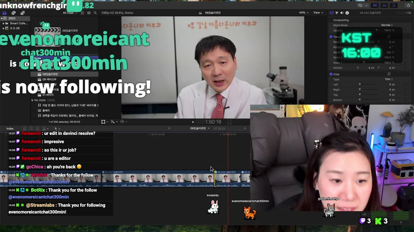Click the Compositing section header
Image resolution: width=414 pixels, height=232 pixels.
[x=341, y=20]
